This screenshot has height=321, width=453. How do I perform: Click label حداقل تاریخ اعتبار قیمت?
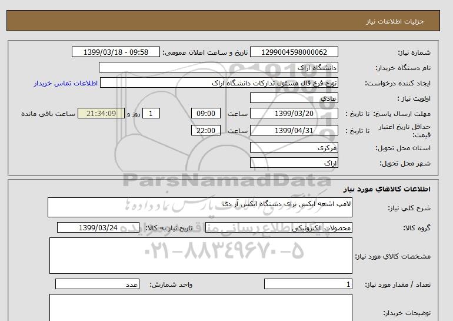pos(405,131)
